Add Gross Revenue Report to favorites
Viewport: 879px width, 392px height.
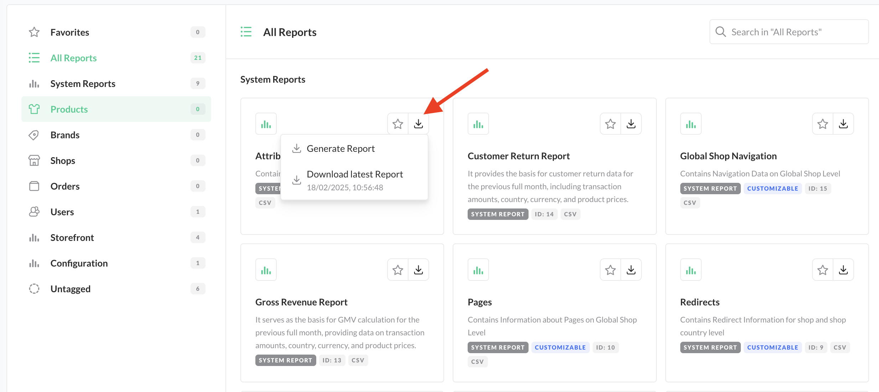397,270
